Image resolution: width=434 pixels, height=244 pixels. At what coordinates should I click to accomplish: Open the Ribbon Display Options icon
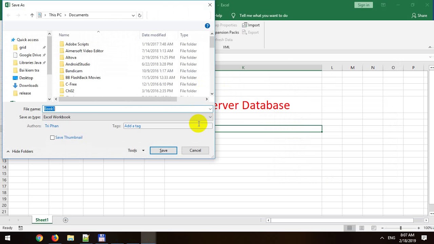(383, 5)
